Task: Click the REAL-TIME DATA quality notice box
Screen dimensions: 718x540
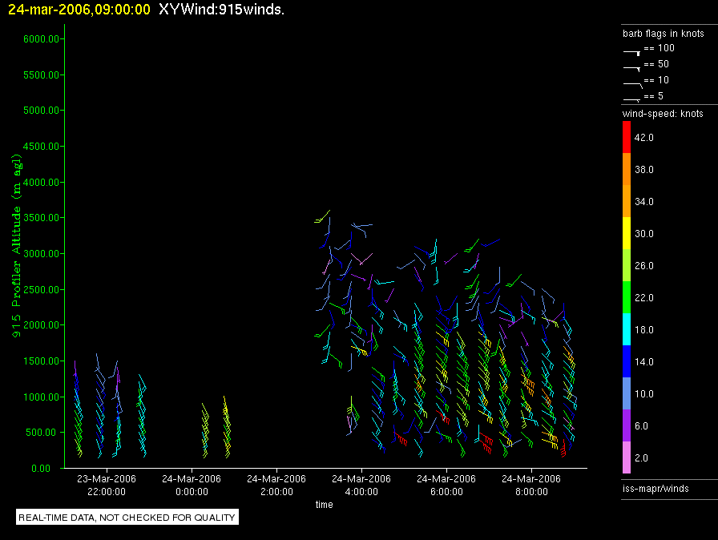Action: click(x=127, y=518)
